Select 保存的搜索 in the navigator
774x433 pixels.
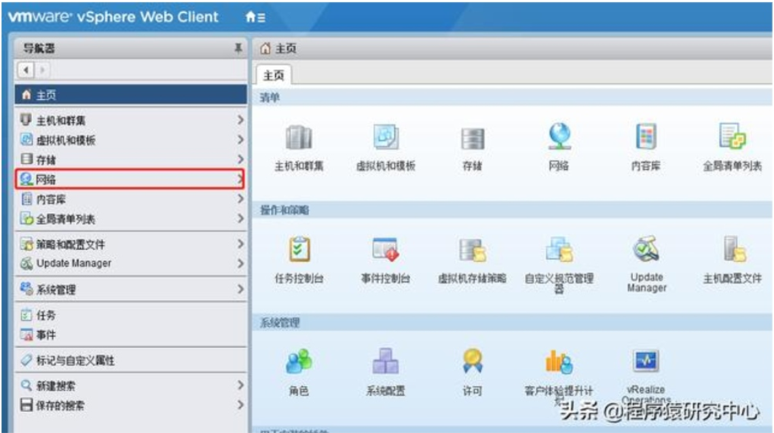coord(131,405)
